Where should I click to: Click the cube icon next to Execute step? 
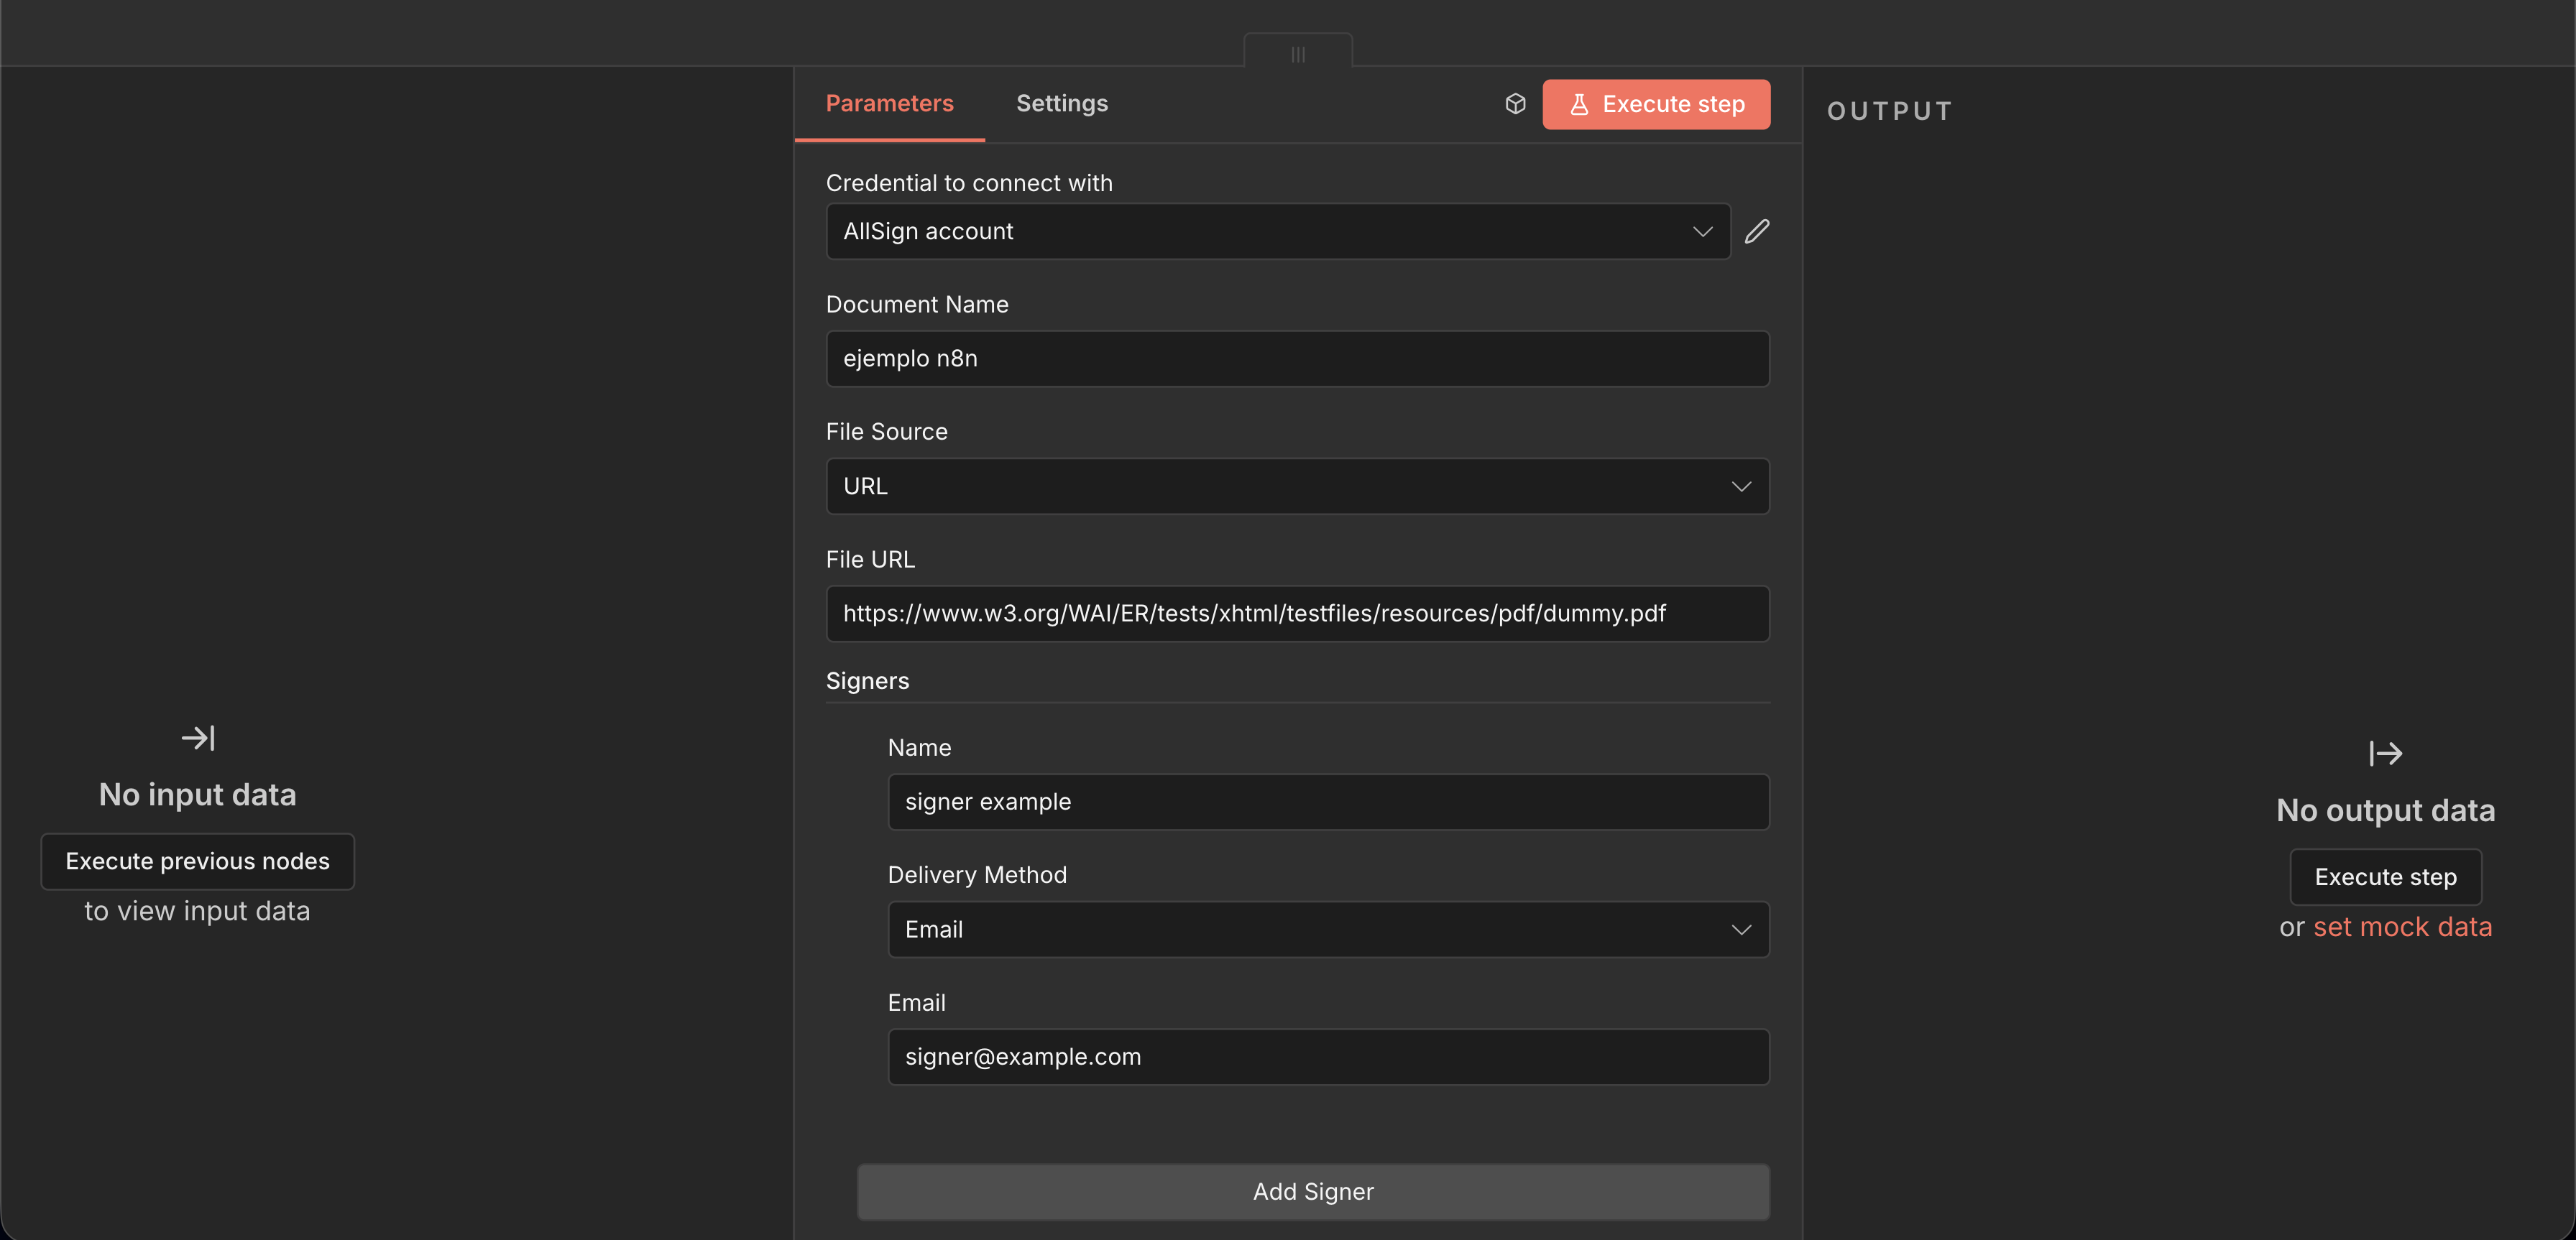1515,103
